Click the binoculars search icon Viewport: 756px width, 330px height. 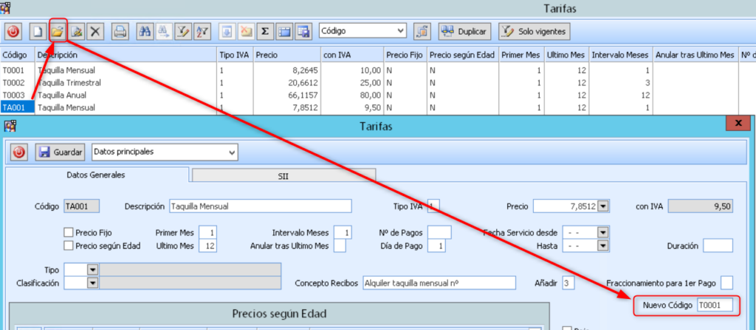pos(145,32)
